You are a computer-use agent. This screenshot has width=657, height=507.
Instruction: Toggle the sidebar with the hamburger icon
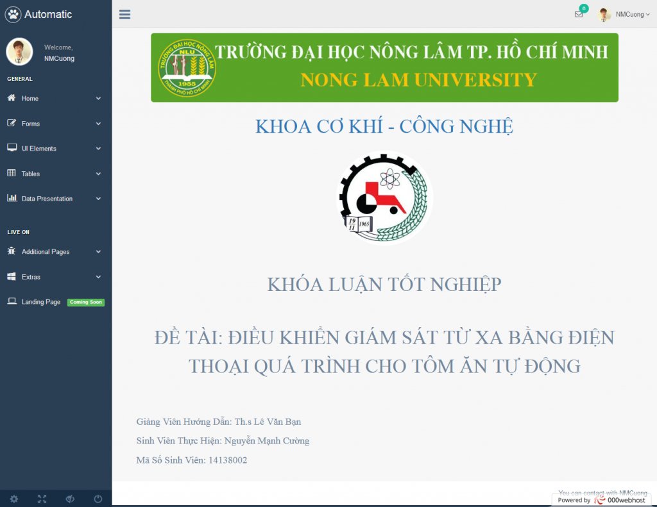pos(124,13)
